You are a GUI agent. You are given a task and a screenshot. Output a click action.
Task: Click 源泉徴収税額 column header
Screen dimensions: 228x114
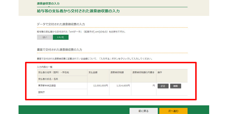(120, 76)
